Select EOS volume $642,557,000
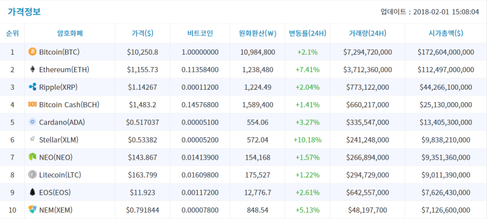The height and width of the screenshot is (219, 487). pyautogui.click(x=368, y=192)
